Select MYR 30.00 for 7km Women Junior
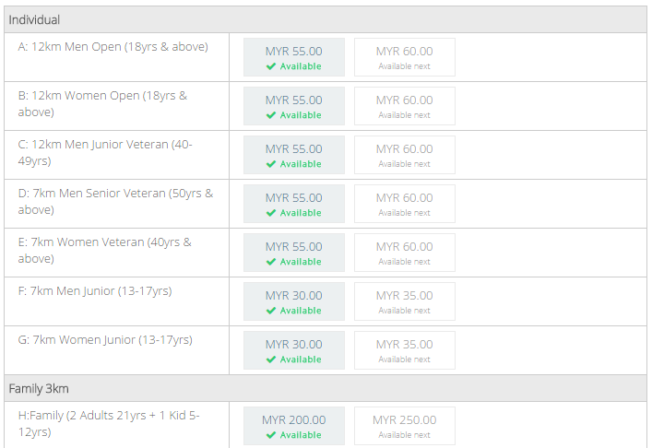Image resolution: width=652 pixels, height=448 pixels. 293,350
